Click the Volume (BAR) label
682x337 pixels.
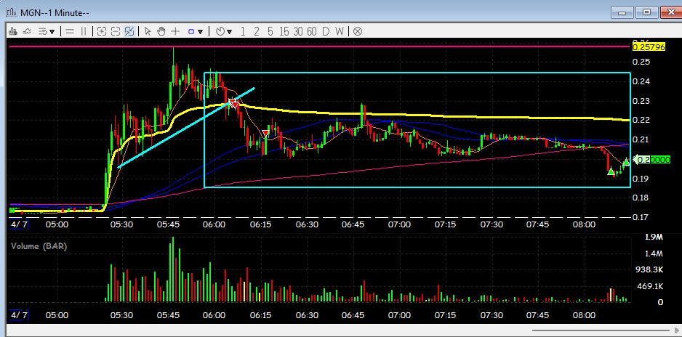coord(39,246)
